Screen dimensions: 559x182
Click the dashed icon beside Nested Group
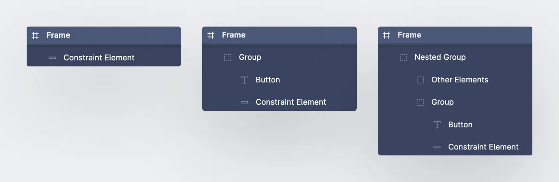point(403,57)
